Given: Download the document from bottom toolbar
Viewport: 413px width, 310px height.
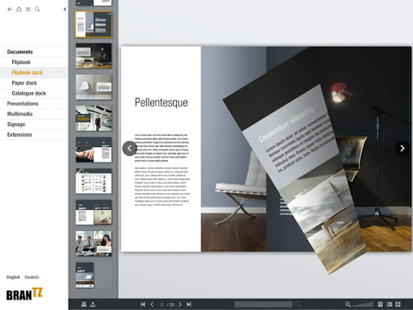Looking at the screenshot, I should [93, 304].
